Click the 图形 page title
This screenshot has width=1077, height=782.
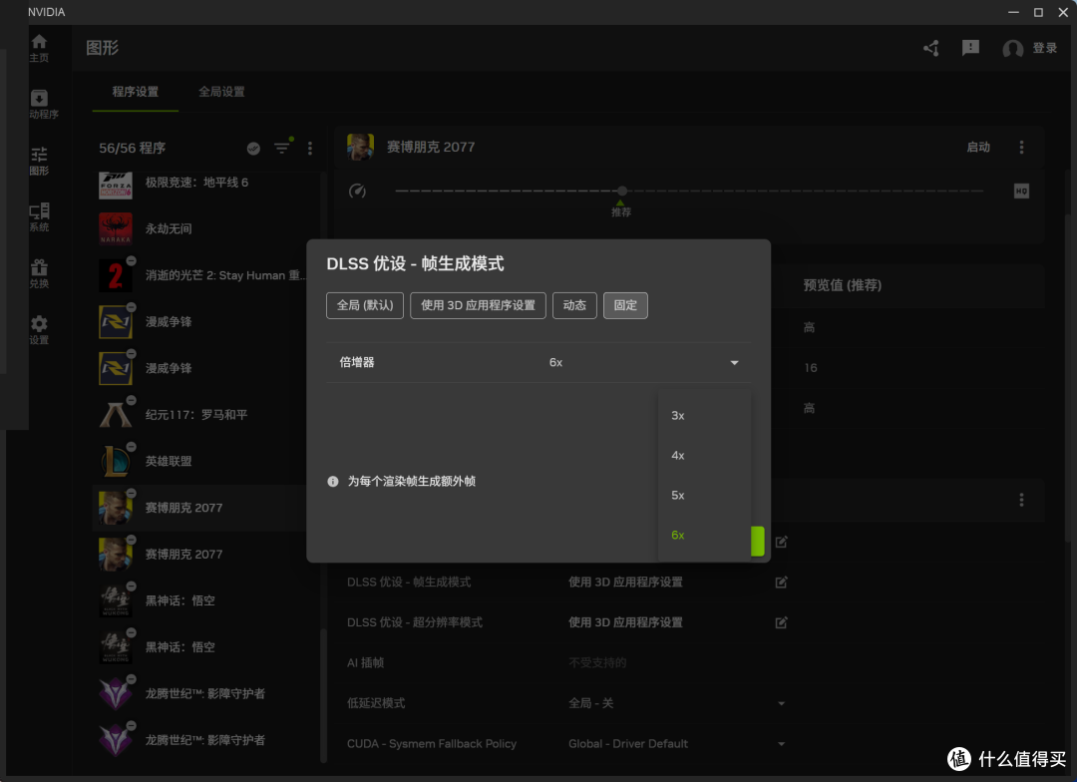(x=103, y=48)
